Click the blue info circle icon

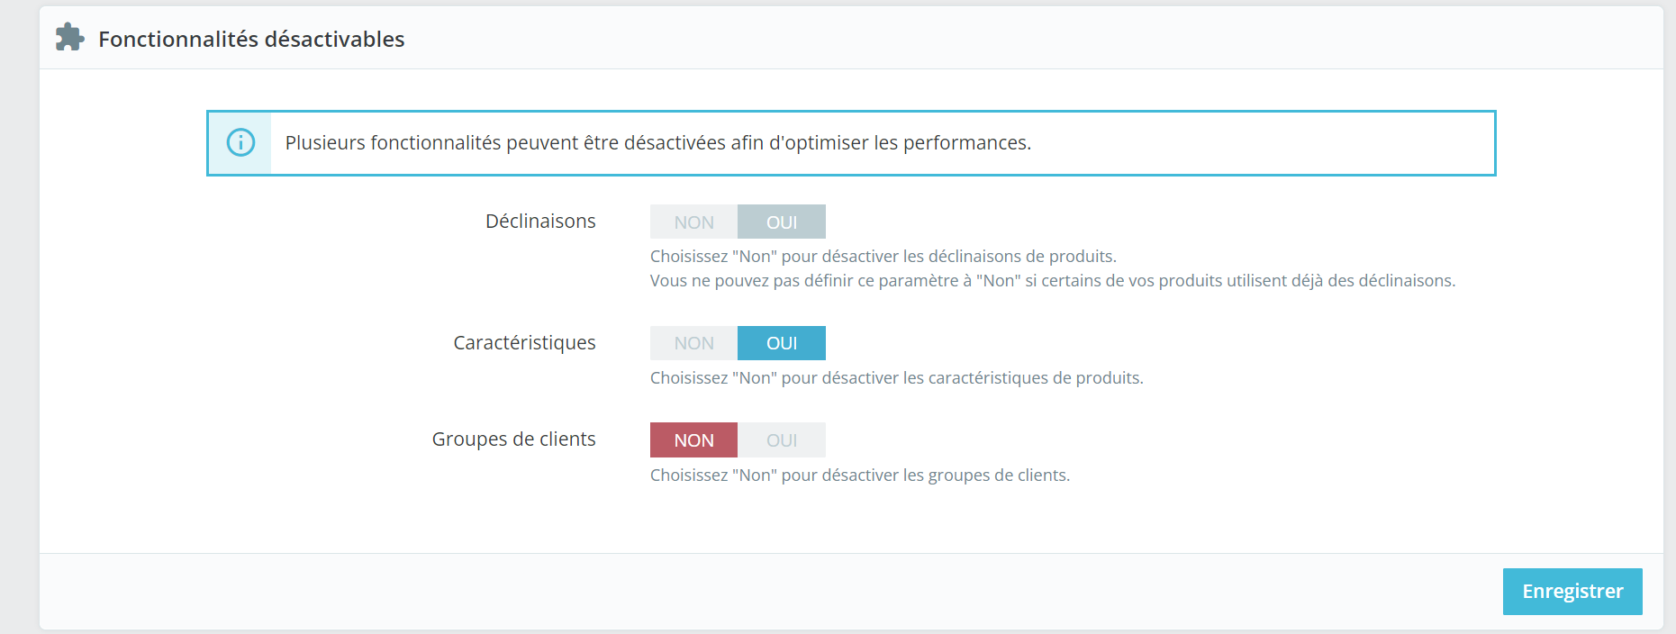pyautogui.click(x=240, y=142)
